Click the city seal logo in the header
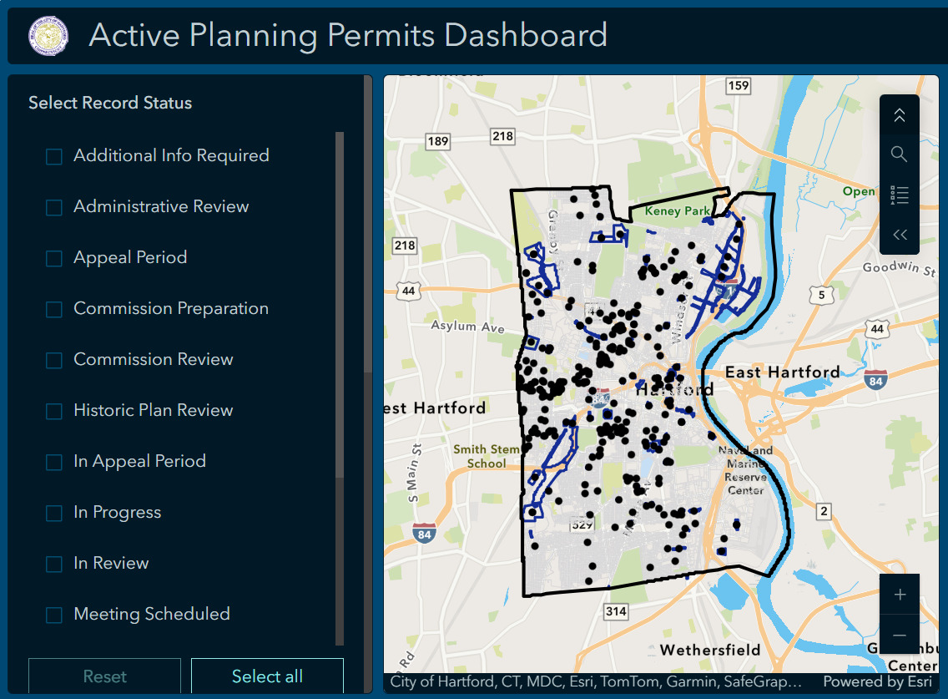The height and width of the screenshot is (699, 948). (48, 35)
